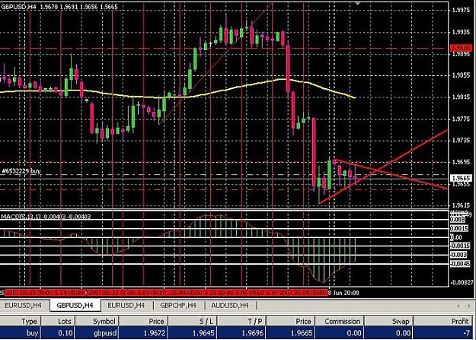Click the S / L column header
This screenshot has height=340, width=476.
pyautogui.click(x=193, y=321)
